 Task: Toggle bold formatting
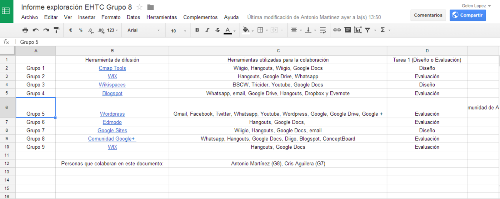point(197,30)
